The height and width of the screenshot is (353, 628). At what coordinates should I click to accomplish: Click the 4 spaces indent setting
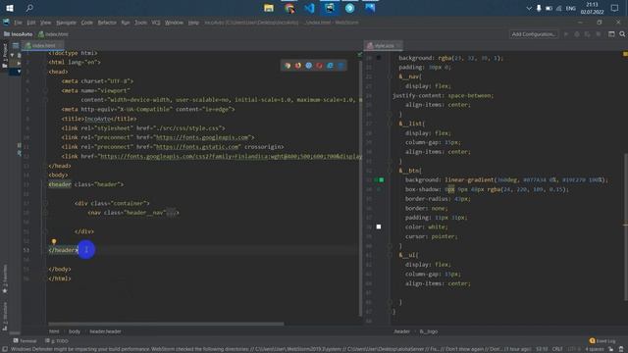click(595, 349)
